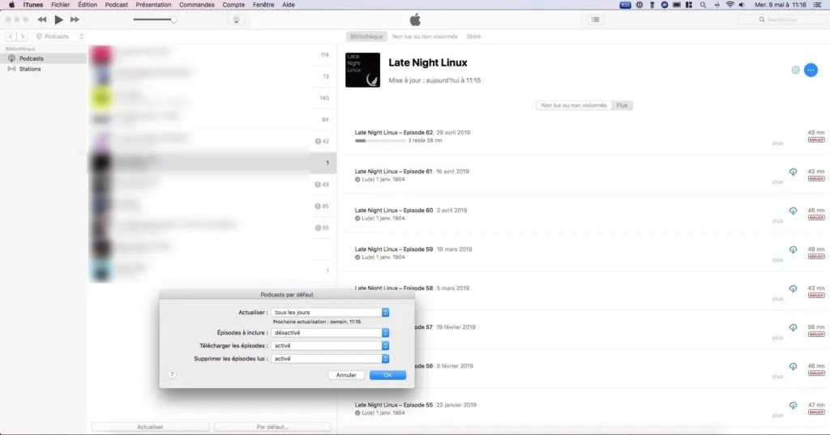Screen dimensions: 830x435
Task: Open the Épisodes à inclure dropdown
Action: (331, 333)
